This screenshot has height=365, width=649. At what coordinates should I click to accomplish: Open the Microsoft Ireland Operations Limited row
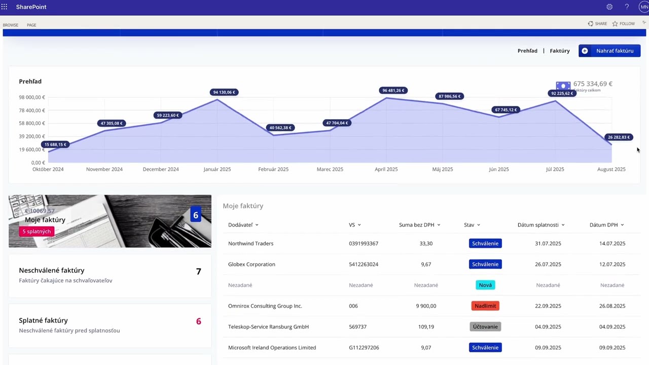click(431, 347)
